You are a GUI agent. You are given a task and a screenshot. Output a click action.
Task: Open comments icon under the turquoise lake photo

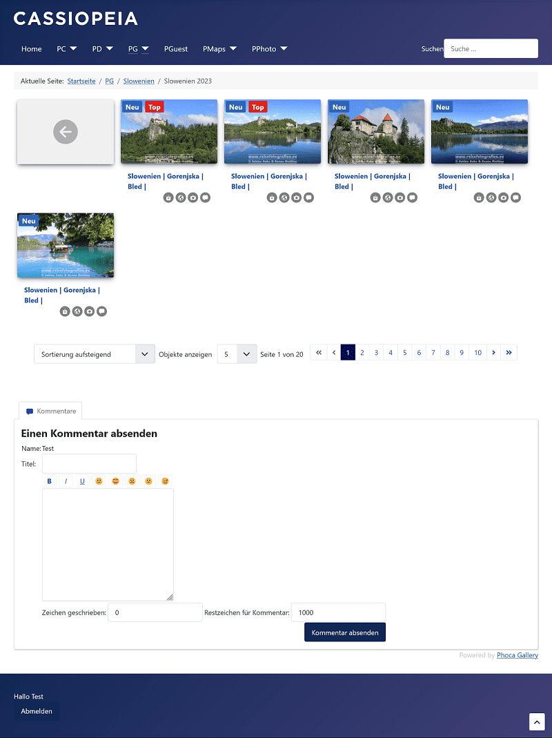(x=102, y=311)
